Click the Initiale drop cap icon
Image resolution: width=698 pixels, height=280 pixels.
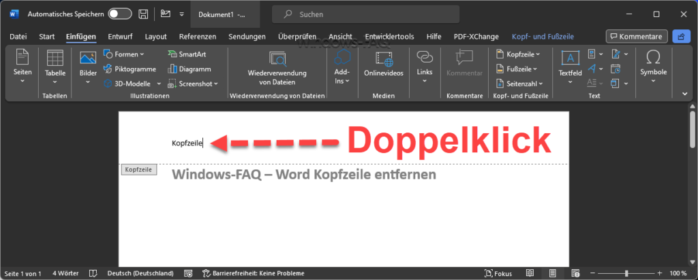tap(594, 83)
